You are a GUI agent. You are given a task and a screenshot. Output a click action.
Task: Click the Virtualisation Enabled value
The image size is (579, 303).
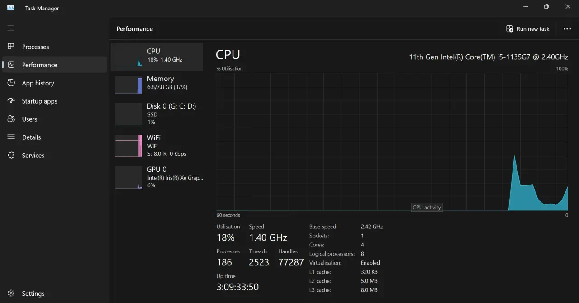click(370, 263)
